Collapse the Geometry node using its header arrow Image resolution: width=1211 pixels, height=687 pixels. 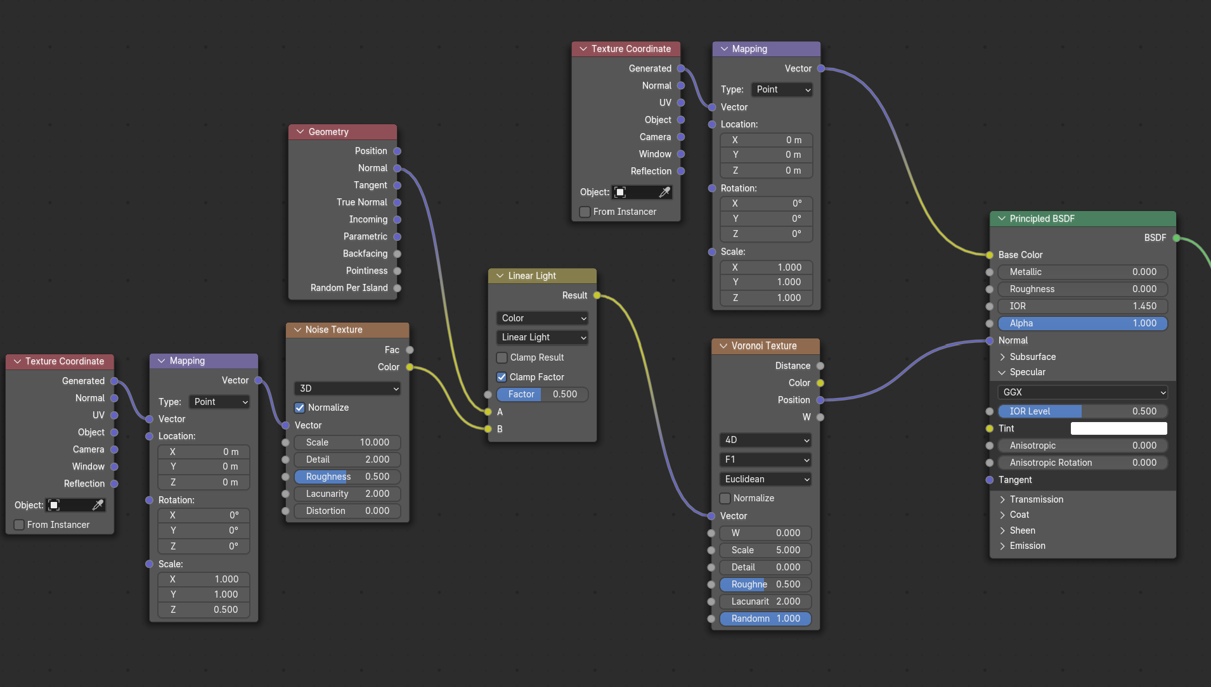tap(300, 132)
